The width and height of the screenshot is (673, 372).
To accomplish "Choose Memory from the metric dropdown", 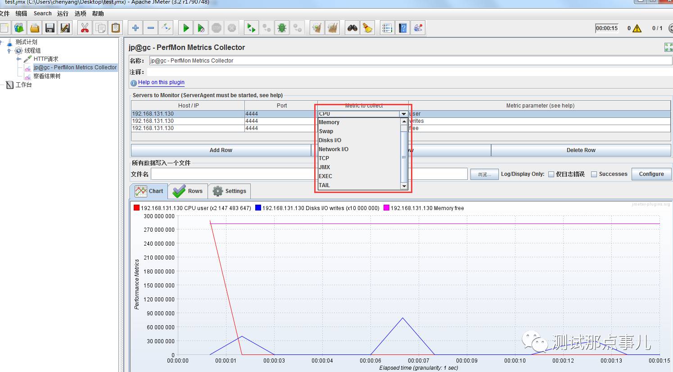I will (x=359, y=122).
